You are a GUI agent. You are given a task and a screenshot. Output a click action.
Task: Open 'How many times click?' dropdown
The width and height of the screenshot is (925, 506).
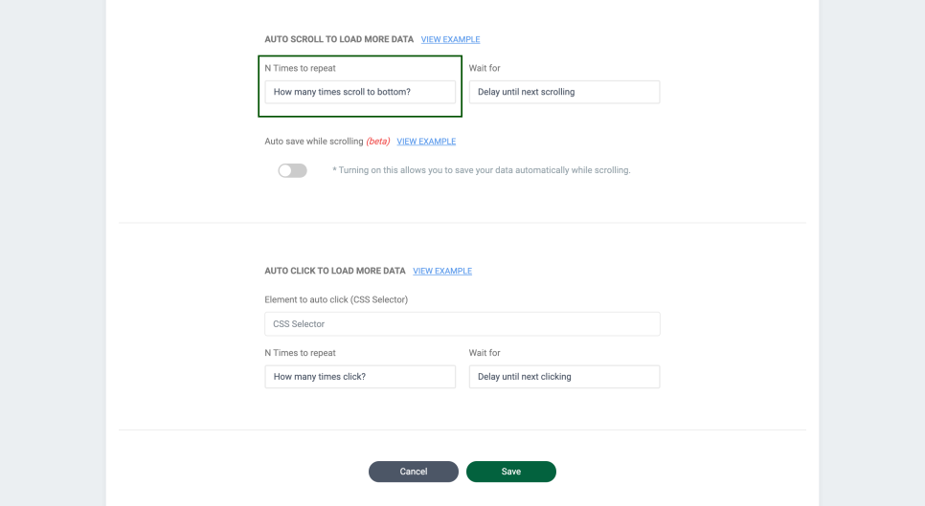click(x=360, y=377)
